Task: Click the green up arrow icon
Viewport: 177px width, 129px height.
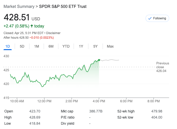Action: 32,26
